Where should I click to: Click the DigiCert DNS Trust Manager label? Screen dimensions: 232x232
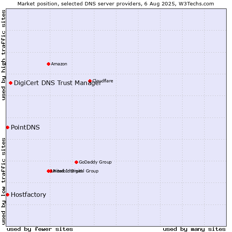[58, 83]
